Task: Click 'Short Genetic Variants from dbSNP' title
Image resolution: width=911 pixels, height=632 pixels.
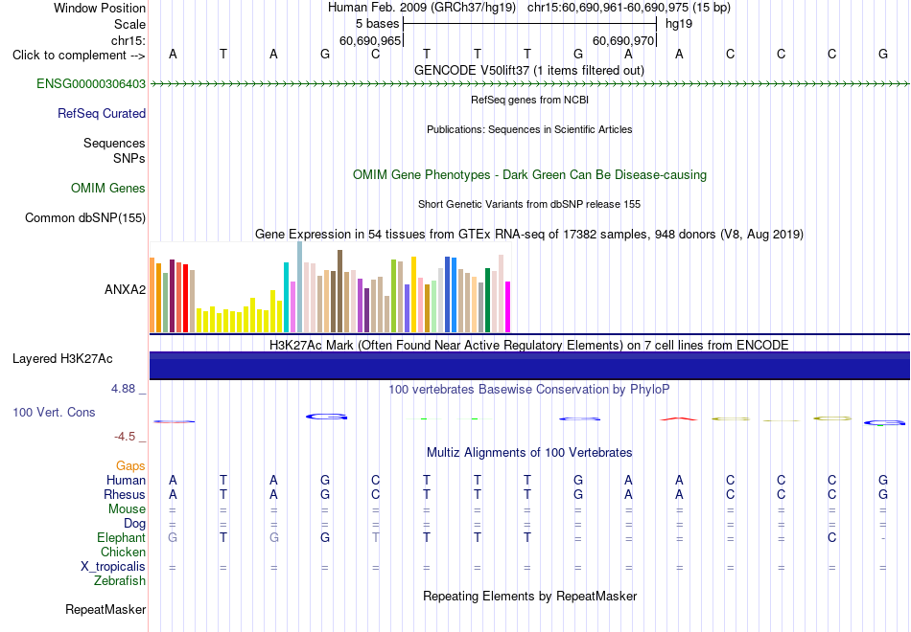Action: pyautogui.click(x=529, y=204)
